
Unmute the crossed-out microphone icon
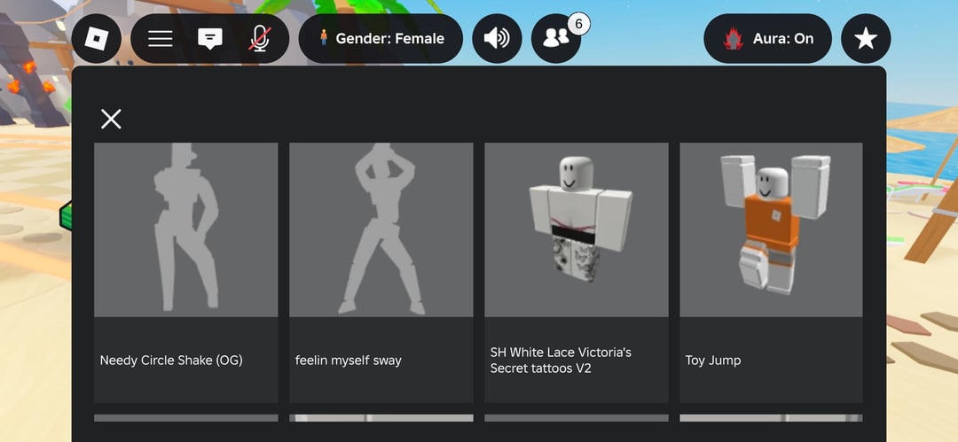260,39
